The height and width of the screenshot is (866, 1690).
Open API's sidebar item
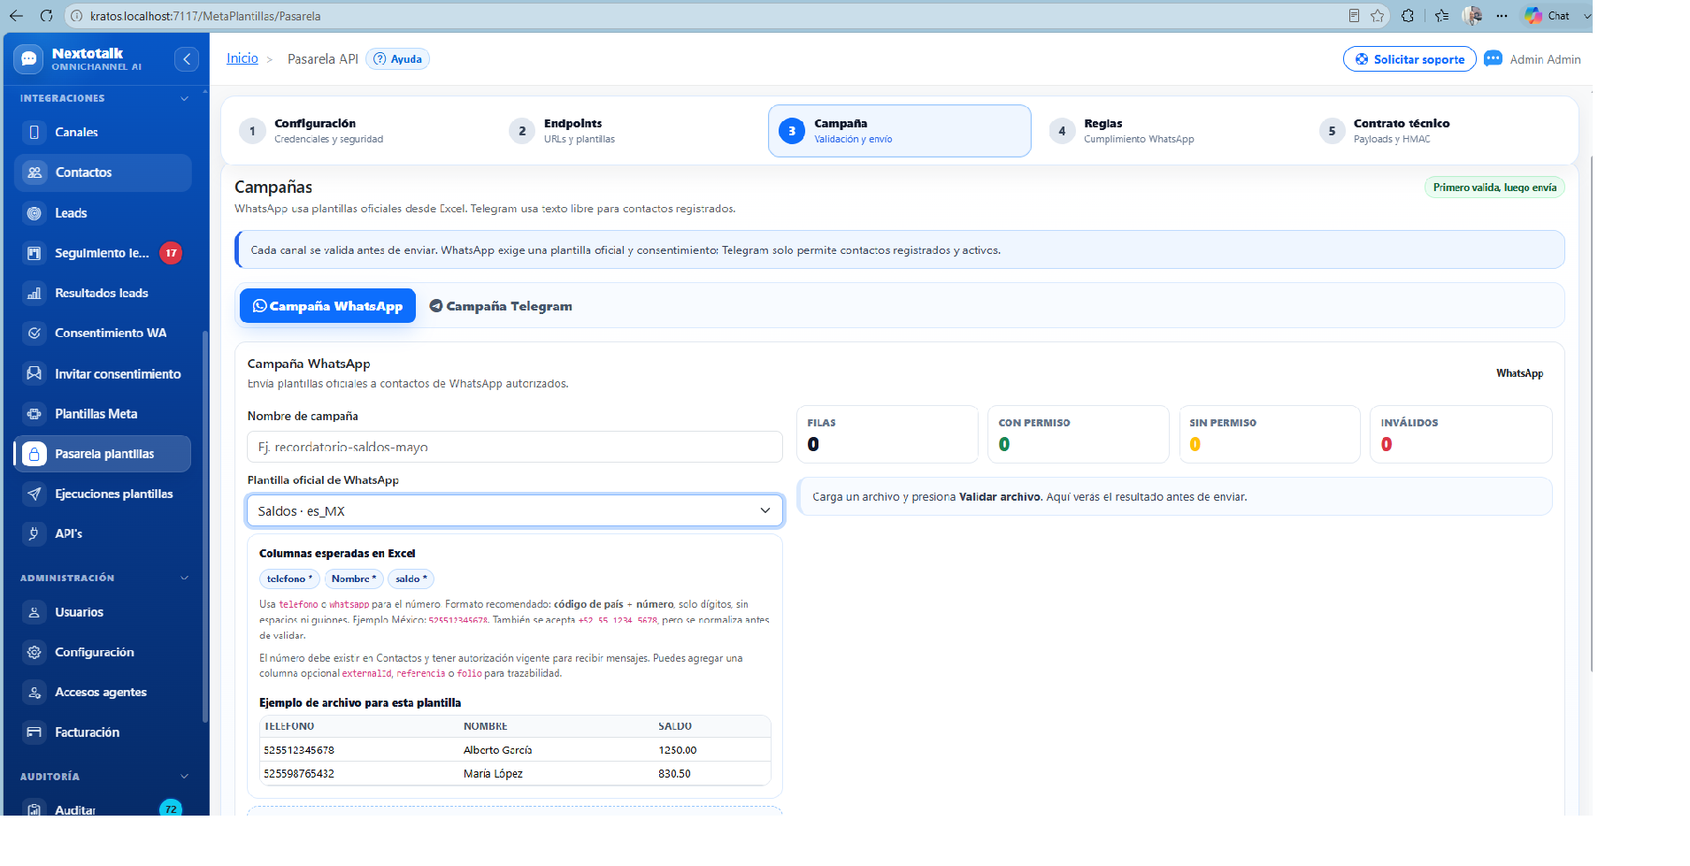coord(103,533)
